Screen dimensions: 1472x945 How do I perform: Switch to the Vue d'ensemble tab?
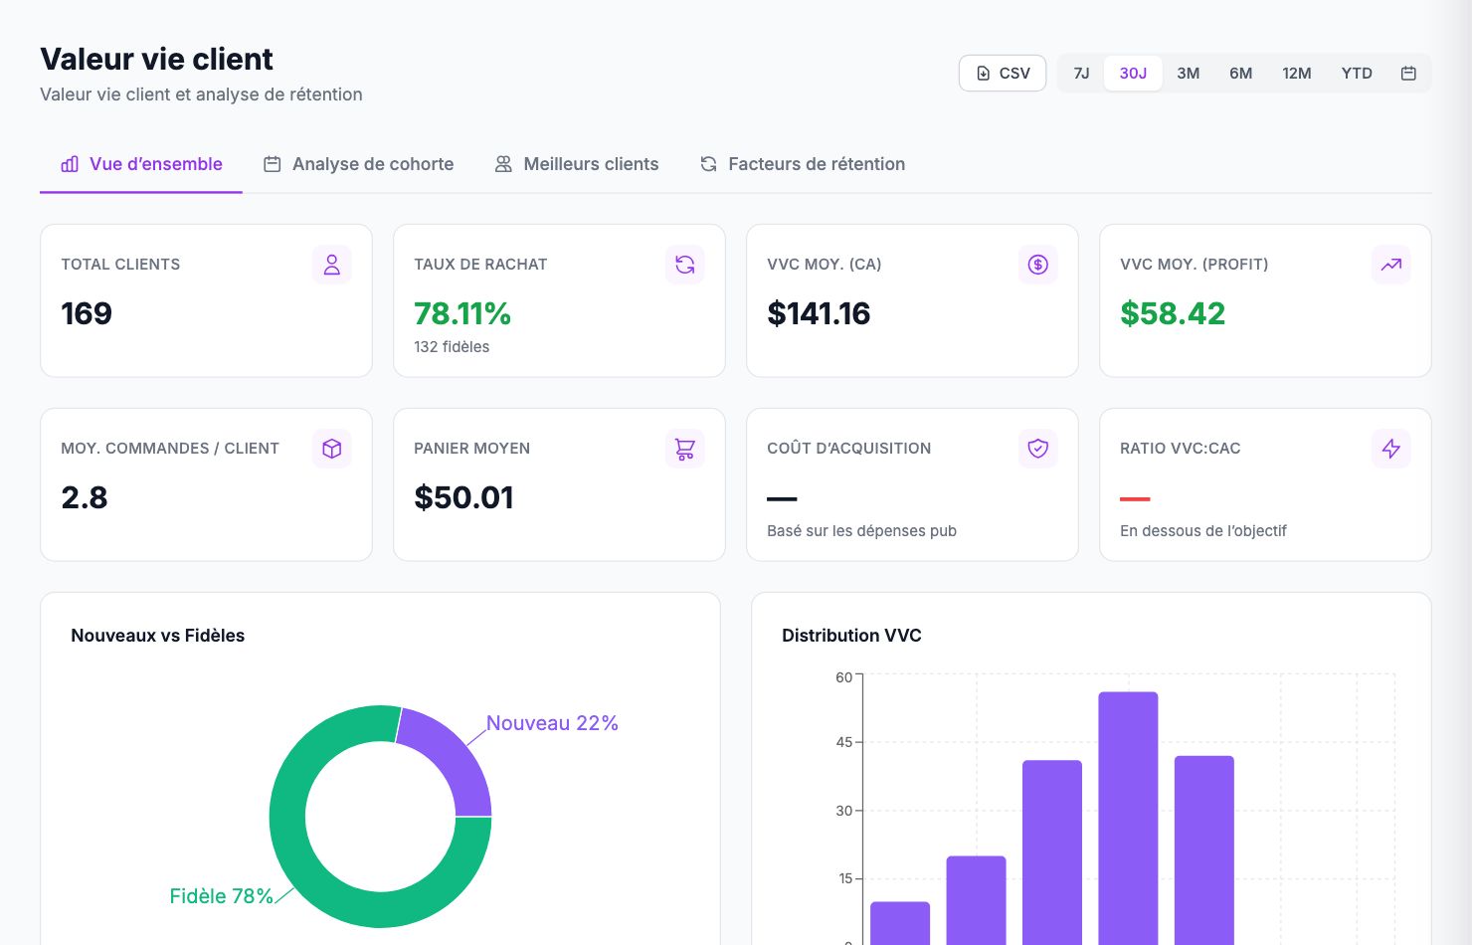141,164
